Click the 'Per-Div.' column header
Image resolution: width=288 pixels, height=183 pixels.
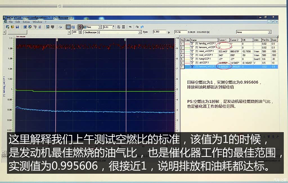266,40
